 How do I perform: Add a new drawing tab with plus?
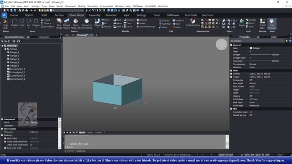[96, 35]
